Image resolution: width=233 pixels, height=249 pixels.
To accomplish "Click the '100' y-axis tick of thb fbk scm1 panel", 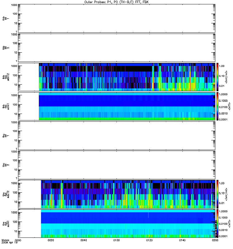I will click(15, 105).
